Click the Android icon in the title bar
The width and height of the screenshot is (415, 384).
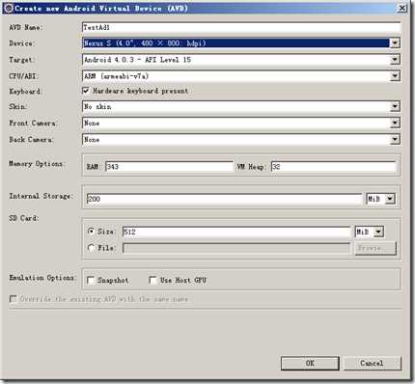coord(9,9)
